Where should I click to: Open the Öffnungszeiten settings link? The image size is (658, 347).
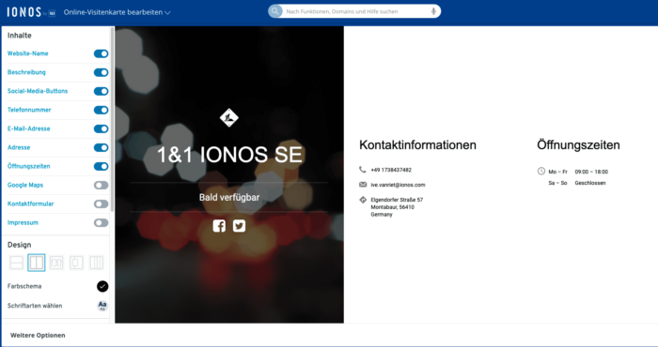click(28, 166)
